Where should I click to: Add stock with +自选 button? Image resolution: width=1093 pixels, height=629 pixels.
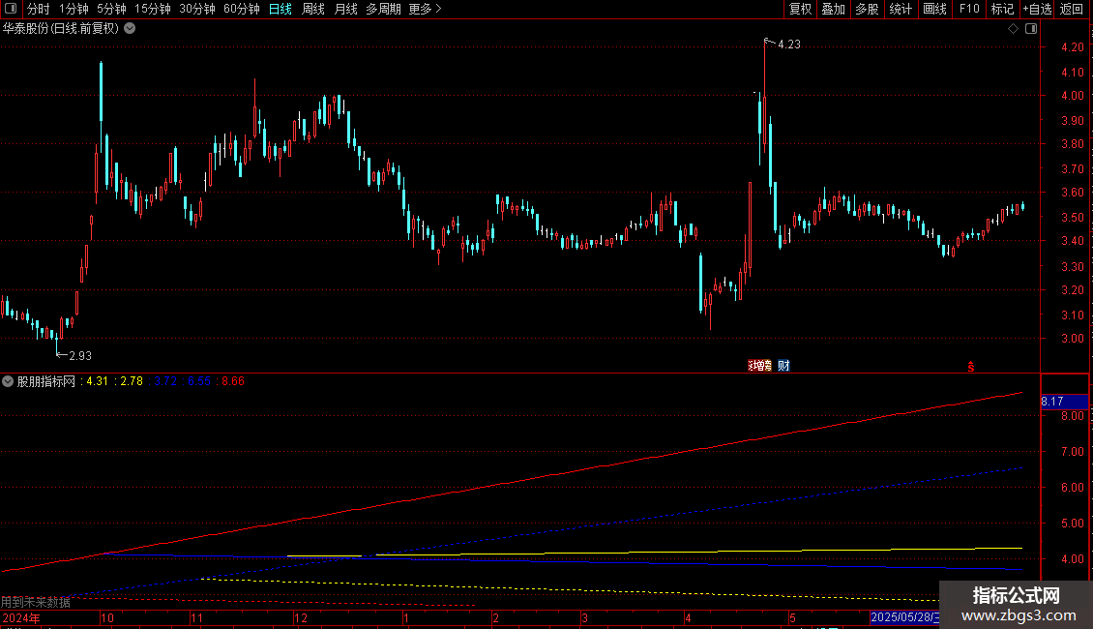click(x=1037, y=9)
